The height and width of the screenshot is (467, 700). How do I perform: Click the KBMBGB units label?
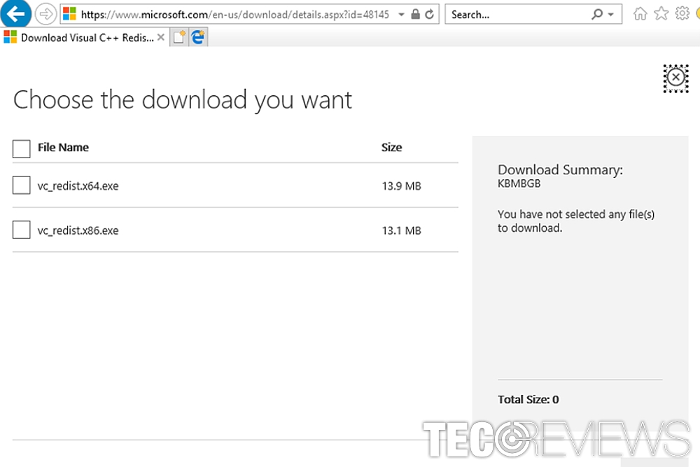coord(519,183)
